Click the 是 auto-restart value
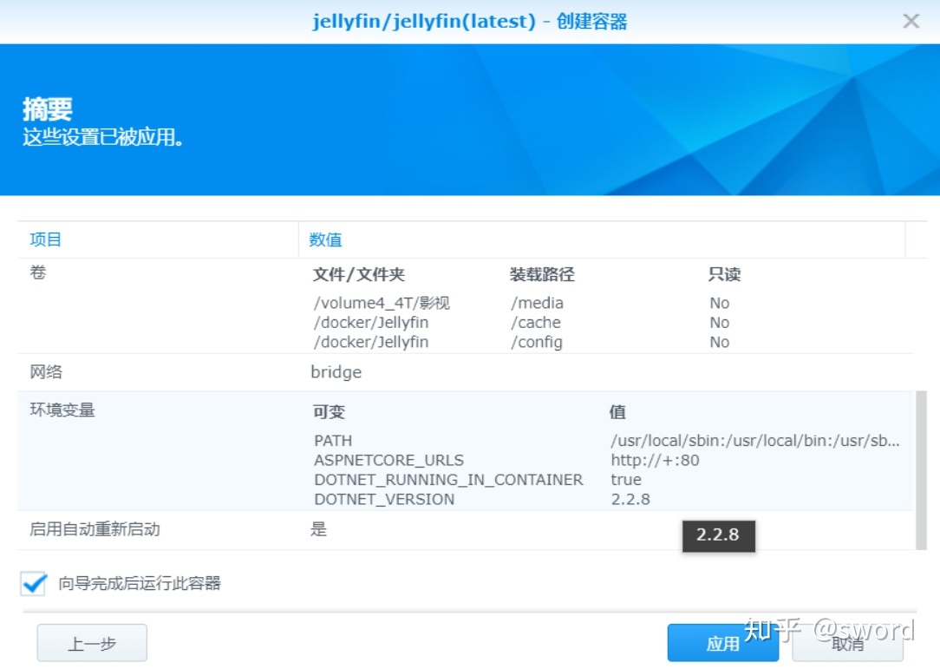The height and width of the screenshot is (669, 940). pyautogui.click(x=319, y=529)
